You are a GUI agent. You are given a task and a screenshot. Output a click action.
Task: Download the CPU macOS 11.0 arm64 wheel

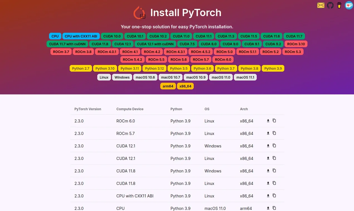pos(268,208)
